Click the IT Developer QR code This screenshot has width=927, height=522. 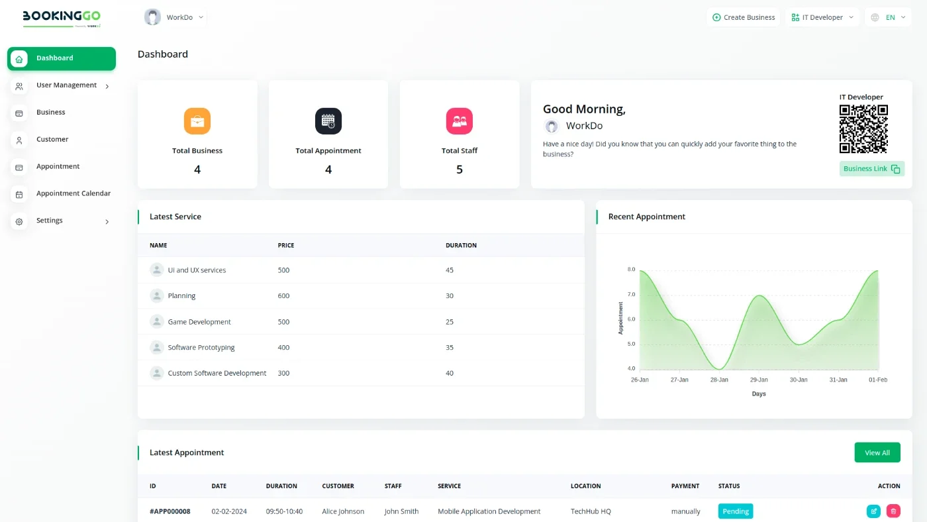coord(863,129)
